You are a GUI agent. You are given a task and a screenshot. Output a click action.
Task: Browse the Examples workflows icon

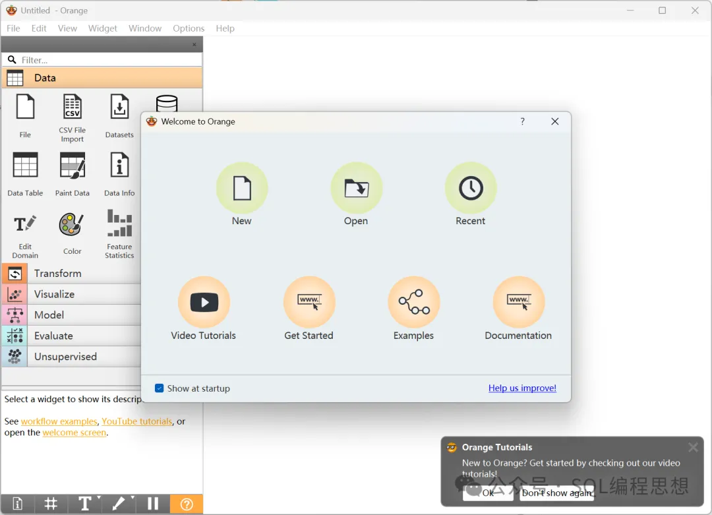click(413, 302)
